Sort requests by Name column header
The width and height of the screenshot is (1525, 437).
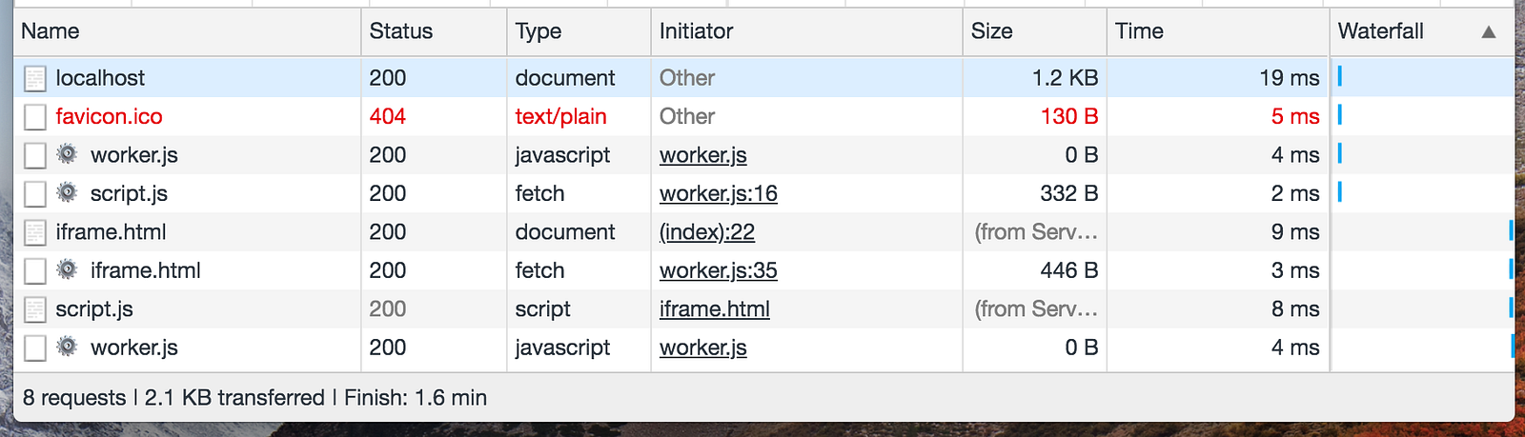pos(51,31)
